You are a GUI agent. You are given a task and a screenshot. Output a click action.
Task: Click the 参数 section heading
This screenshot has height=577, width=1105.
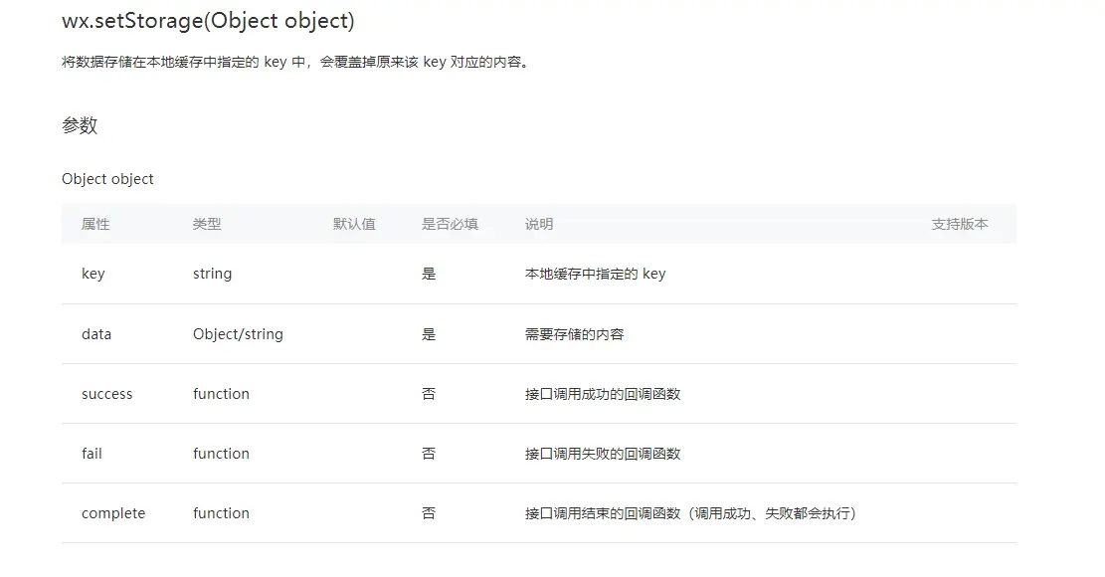(x=80, y=125)
